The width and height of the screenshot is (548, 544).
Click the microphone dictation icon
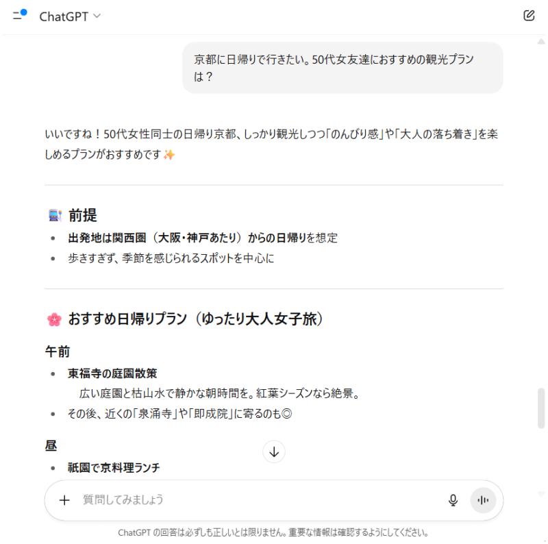(x=453, y=500)
